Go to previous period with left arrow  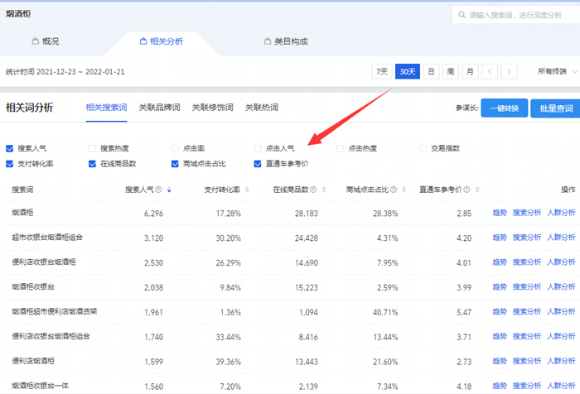(x=491, y=72)
